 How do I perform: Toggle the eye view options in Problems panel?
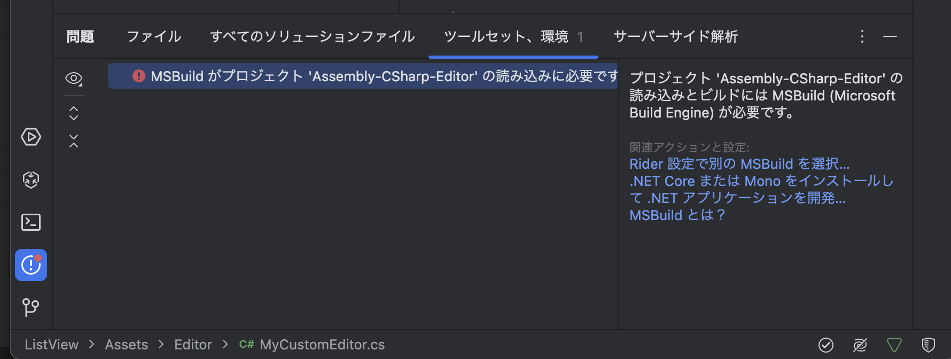73,78
